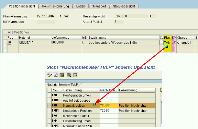Click the cyan marker next to Normalposition
Screen dimensions: 198x129
94,104
